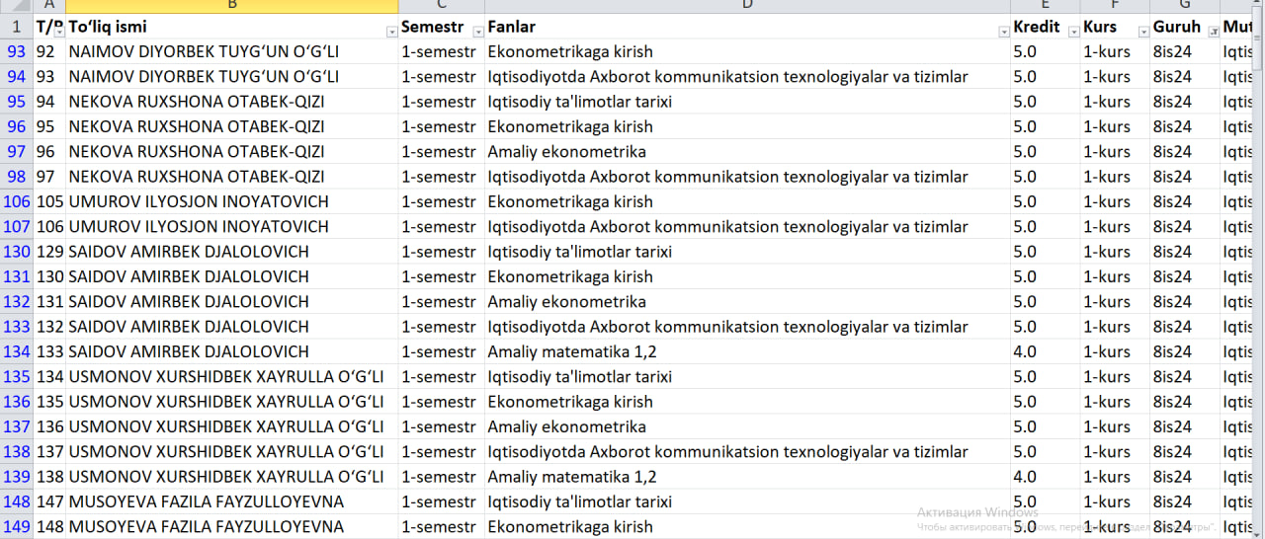1265x539 pixels.
Task: Select MUSOYEVA FAZILA name in row 148
Action: (232, 501)
